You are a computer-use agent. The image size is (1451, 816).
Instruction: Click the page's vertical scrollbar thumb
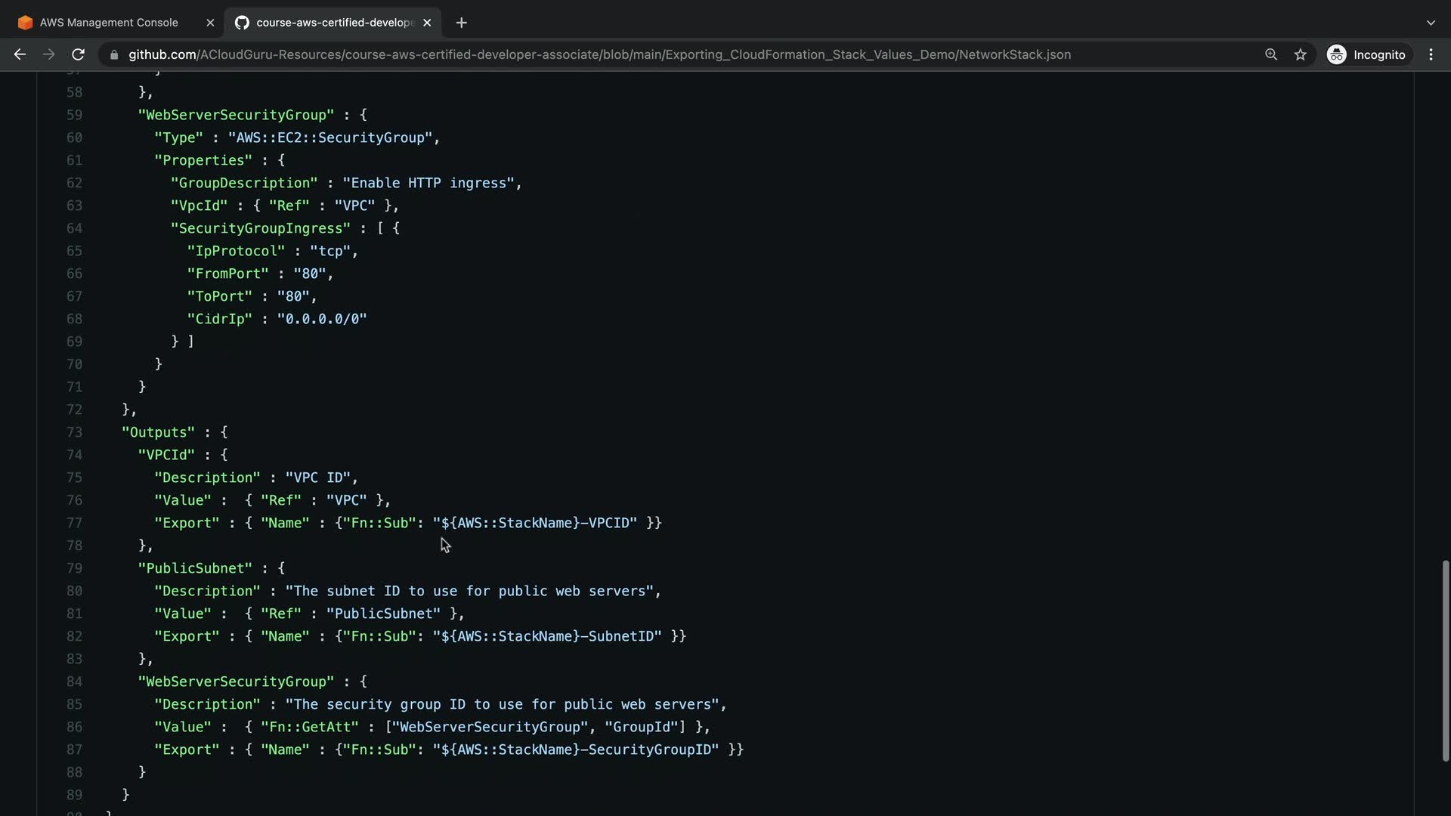1445,660
